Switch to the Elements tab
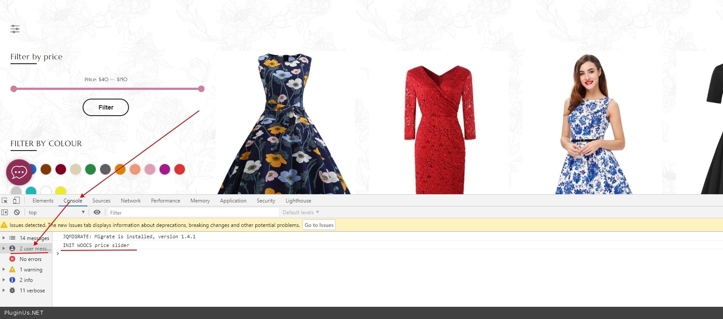This screenshot has height=319, width=723. (43, 201)
